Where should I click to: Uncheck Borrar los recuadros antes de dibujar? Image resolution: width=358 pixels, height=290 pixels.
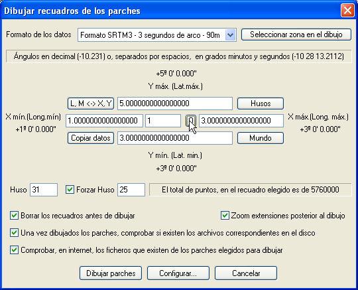[x=14, y=216]
